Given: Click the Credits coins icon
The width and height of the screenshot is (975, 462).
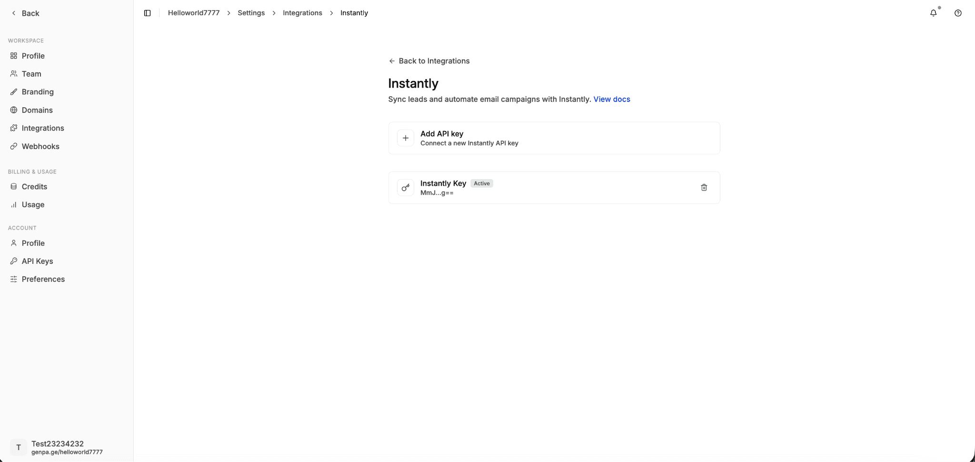Looking at the screenshot, I should point(14,187).
